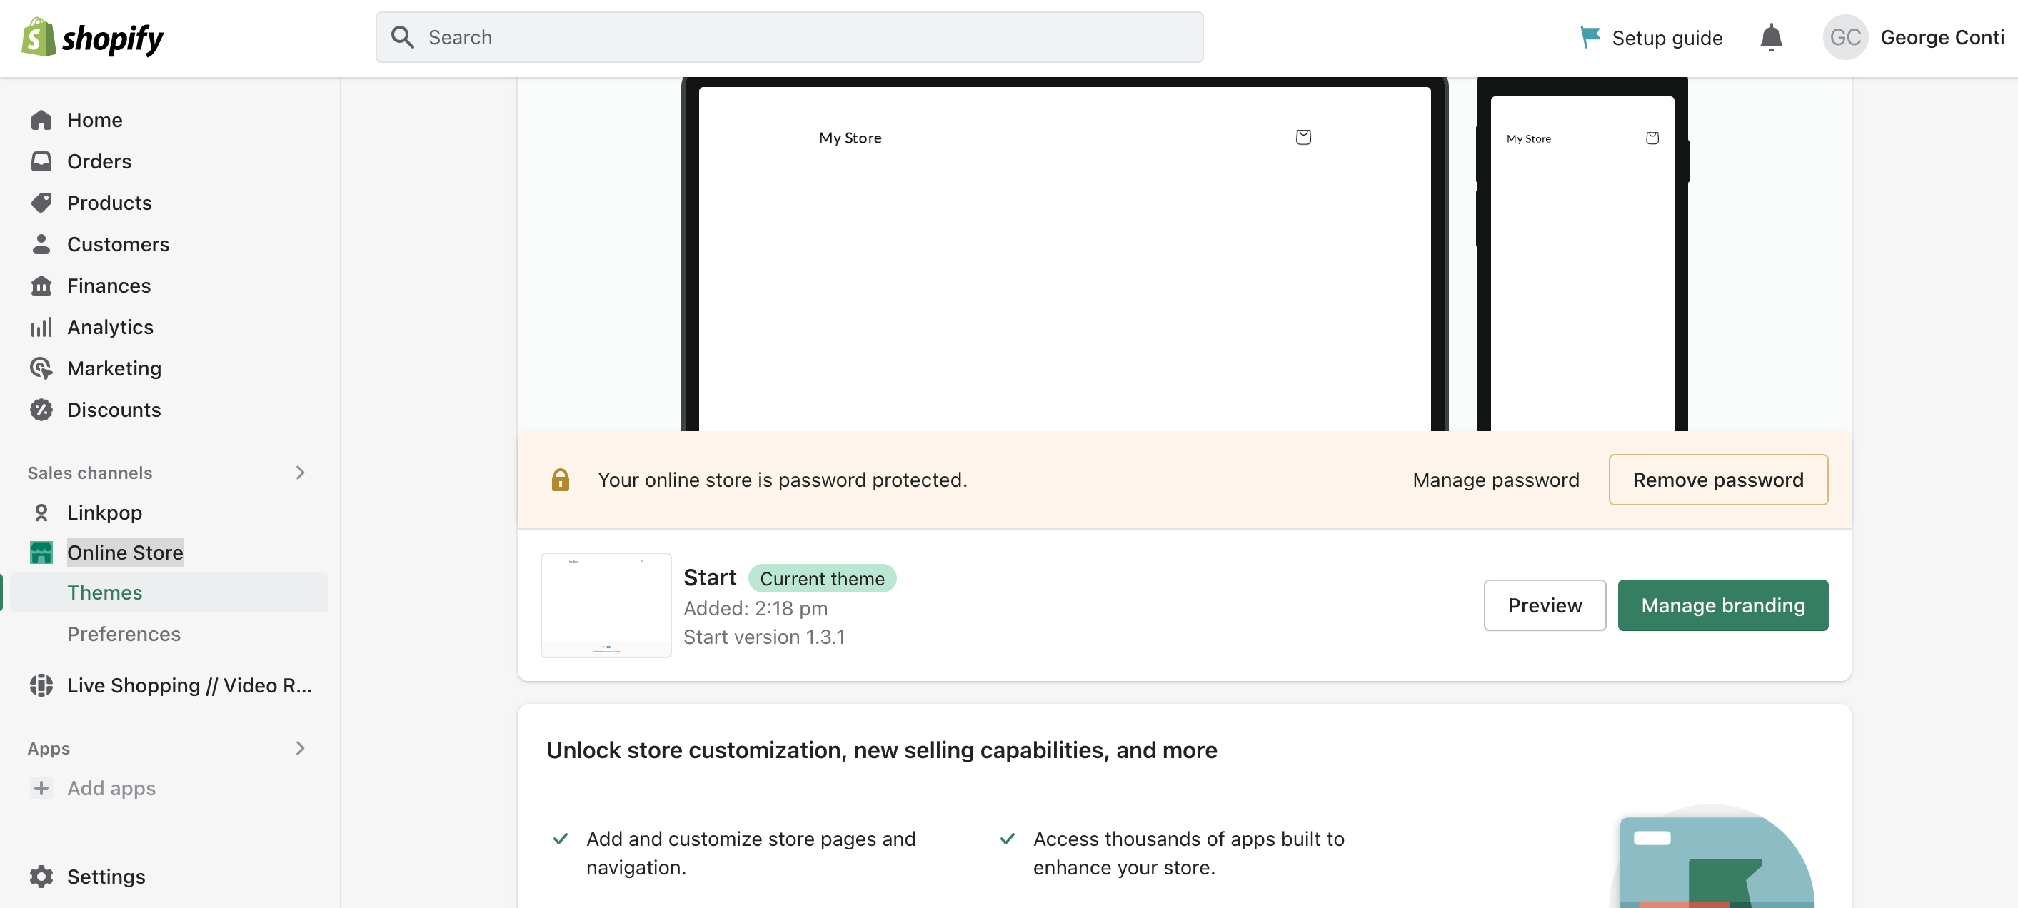
Task: Focus the Search input field
Action: click(x=789, y=37)
